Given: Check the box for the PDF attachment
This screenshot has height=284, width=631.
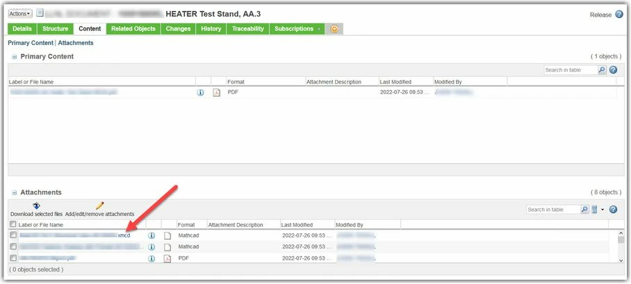Looking at the screenshot, I should point(13,258).
